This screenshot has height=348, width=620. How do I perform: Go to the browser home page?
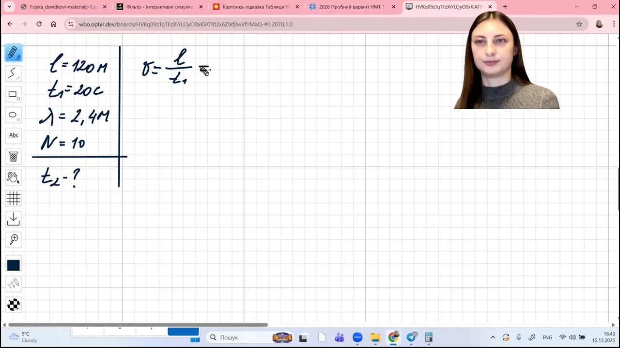coord(53,24)
